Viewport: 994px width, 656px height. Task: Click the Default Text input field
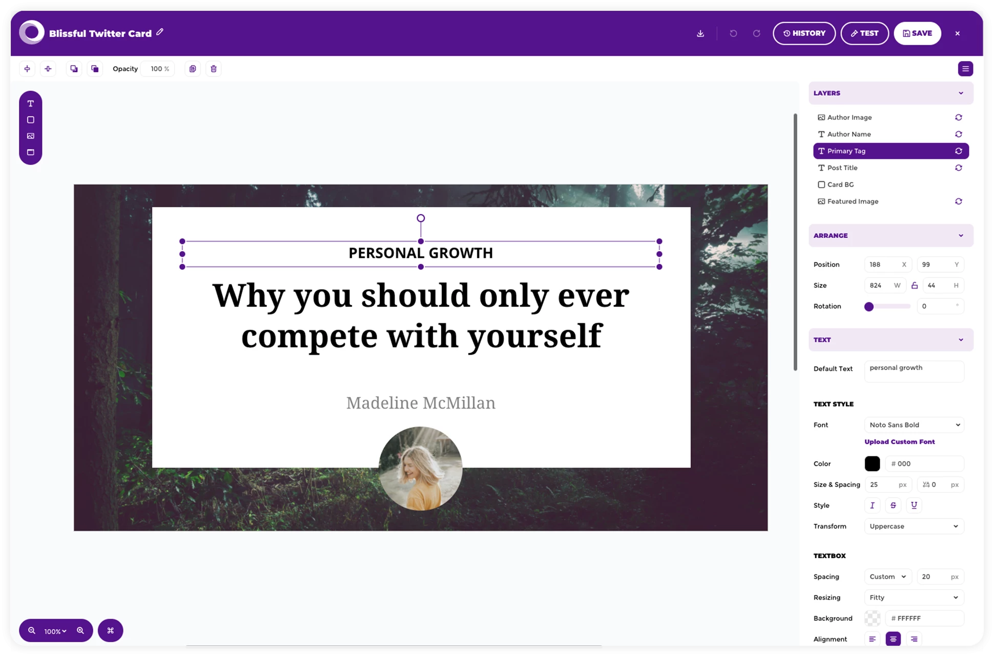pyautogui.click(x=914, y=371)
